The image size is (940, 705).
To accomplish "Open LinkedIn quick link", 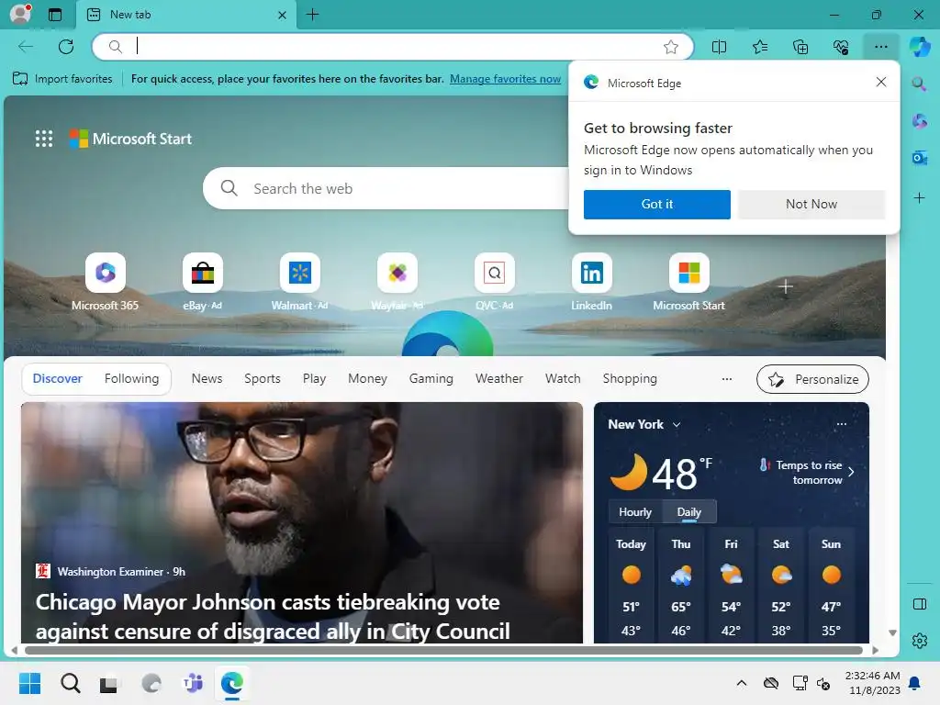I will coord(592,282).
